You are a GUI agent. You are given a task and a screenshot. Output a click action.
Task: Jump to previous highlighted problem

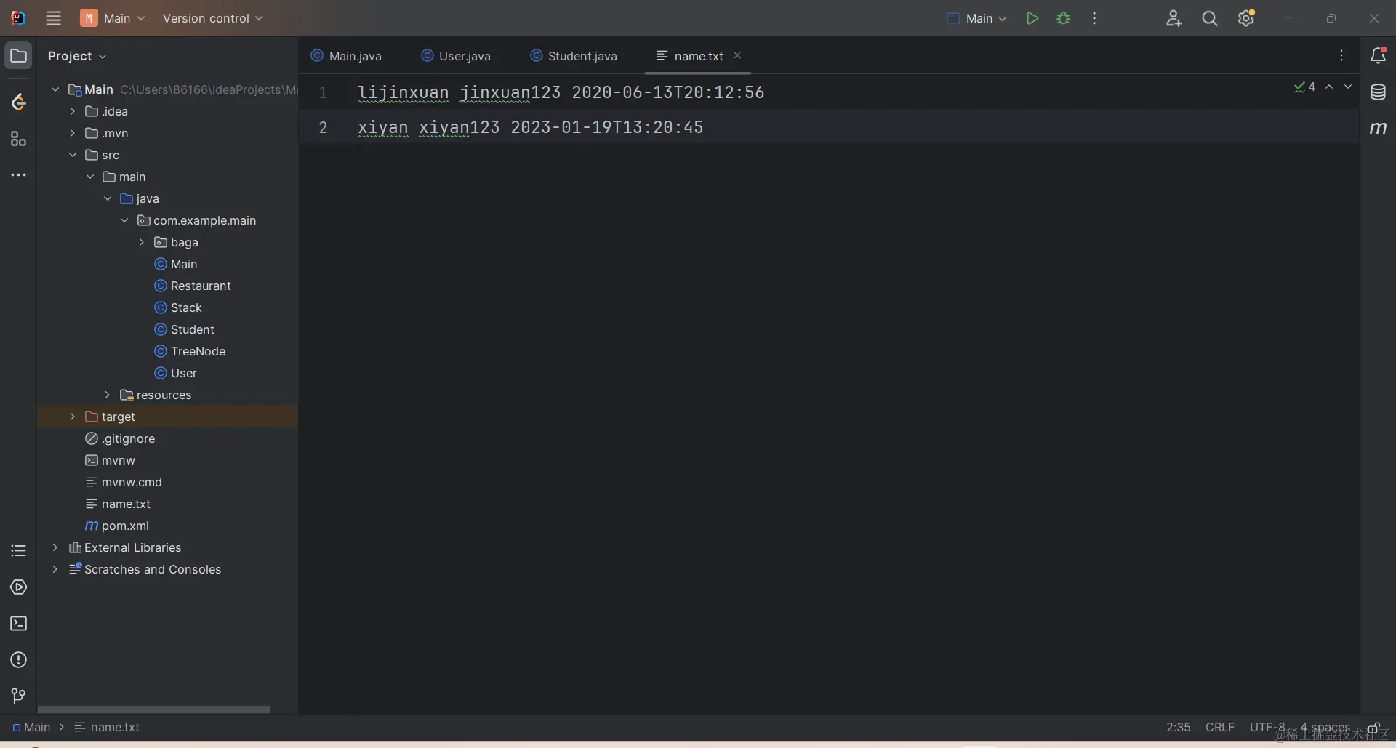[1329, 87]
